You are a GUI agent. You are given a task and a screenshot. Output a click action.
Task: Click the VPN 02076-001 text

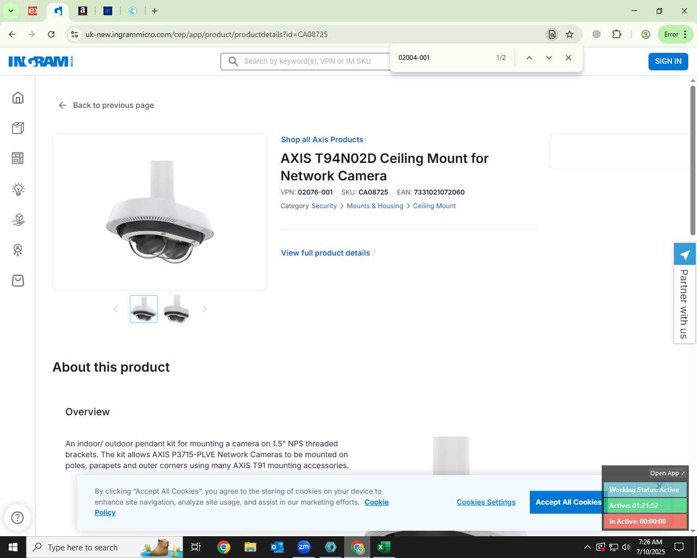307,192
